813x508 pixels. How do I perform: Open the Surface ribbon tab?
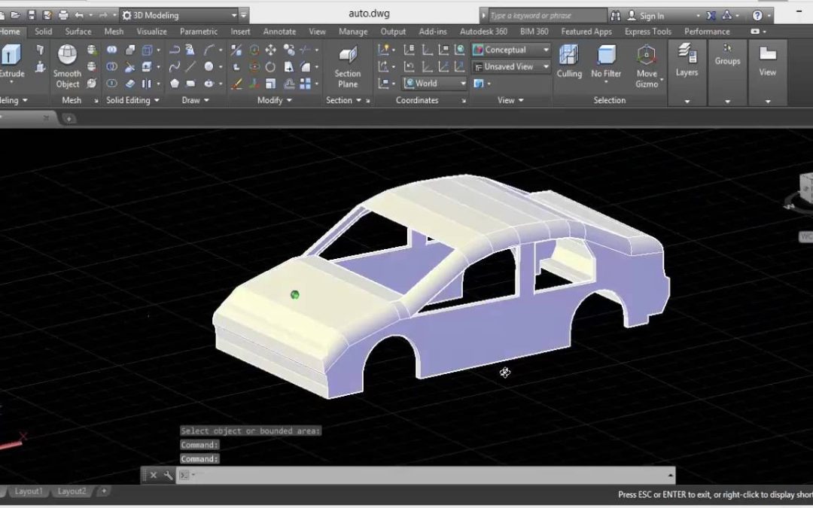(x=78, y=31)
